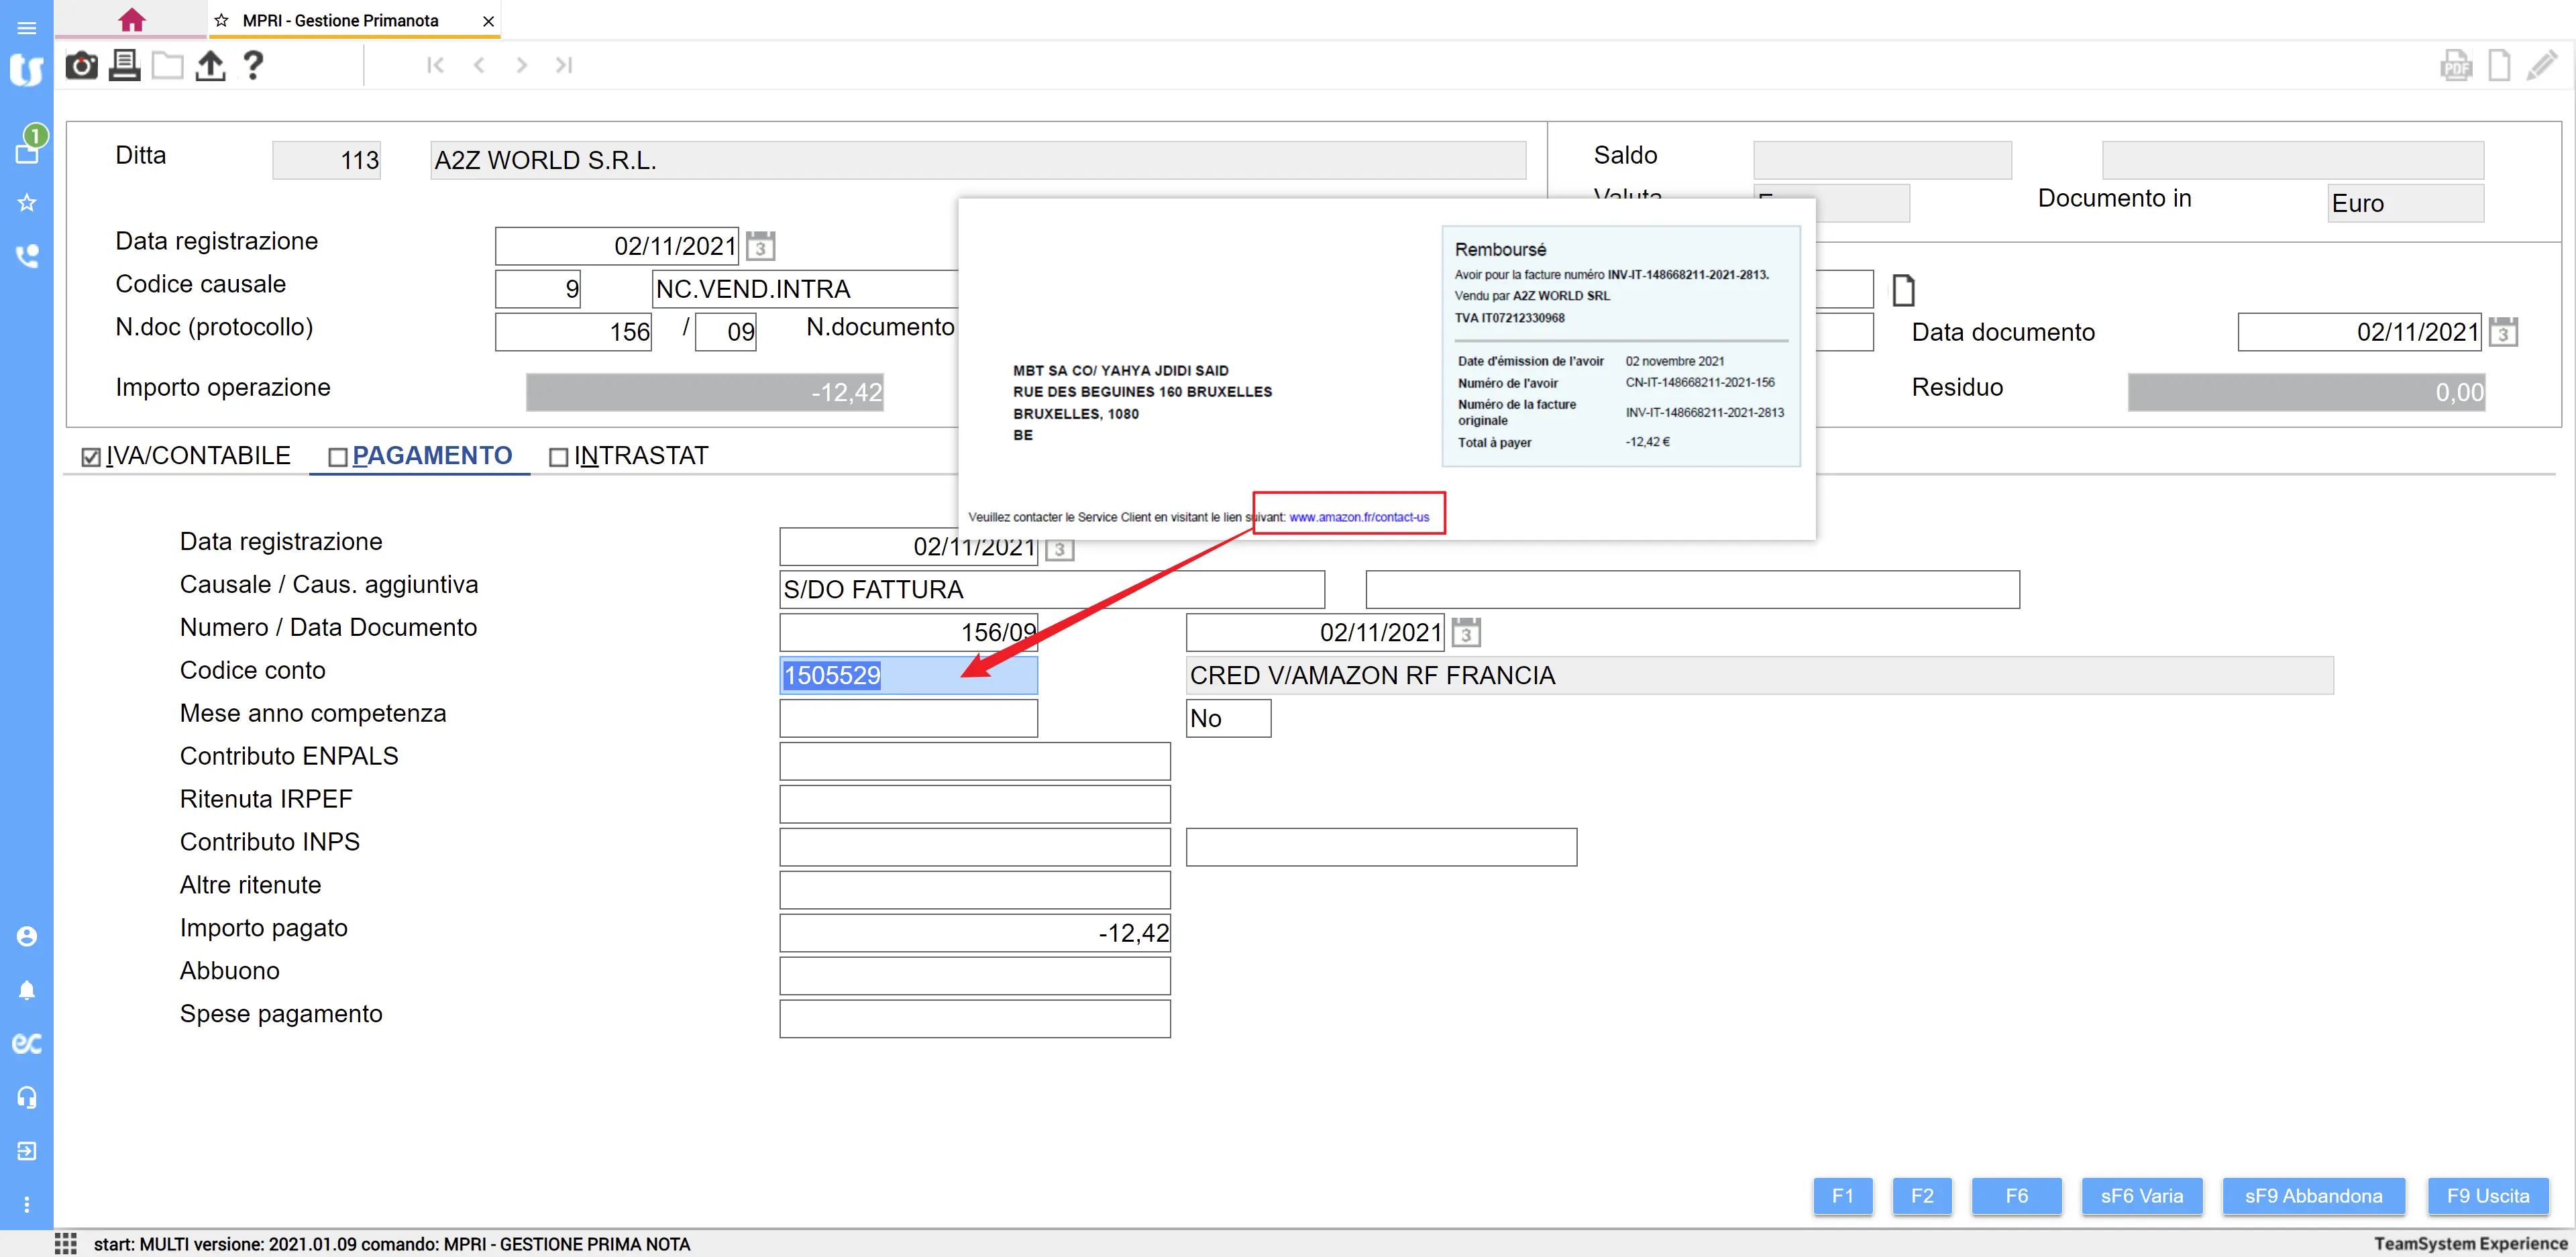Open calendar next to top Data registrazione

760,246
